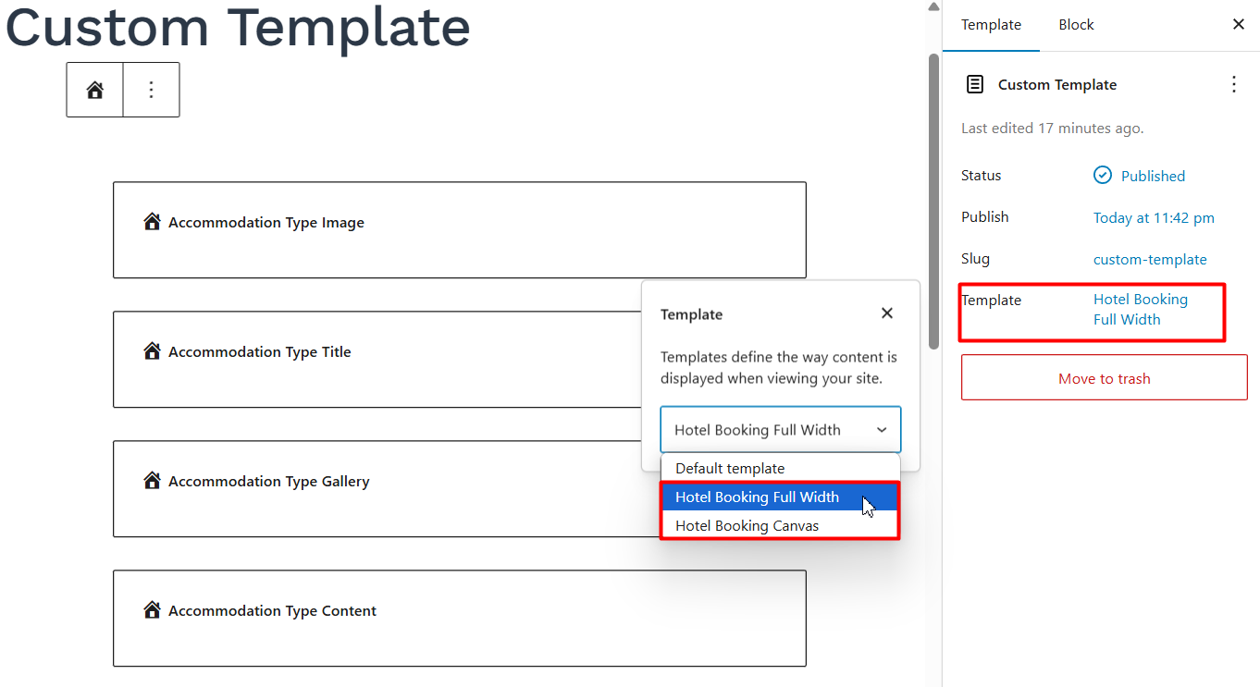
Task: Click the Custom Template heading in sidebar
Action: [1057, 84]
